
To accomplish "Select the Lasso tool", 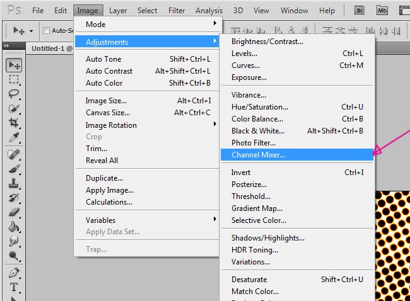I will (x=14, y=94).
